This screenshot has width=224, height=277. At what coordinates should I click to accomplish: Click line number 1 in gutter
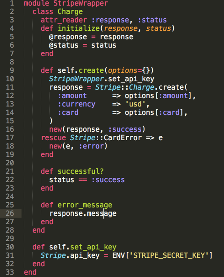point(12,3)
